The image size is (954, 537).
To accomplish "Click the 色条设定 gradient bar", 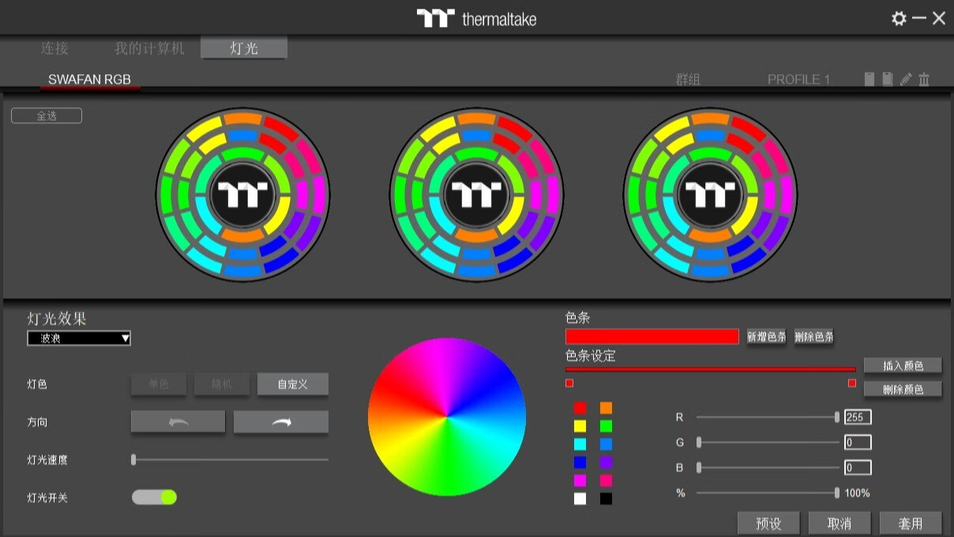I will coord(711,369).
